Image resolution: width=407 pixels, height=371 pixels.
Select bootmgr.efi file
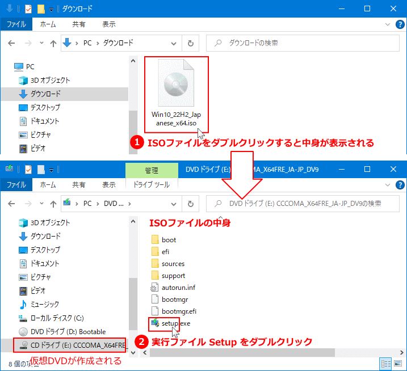pos(173,311)
